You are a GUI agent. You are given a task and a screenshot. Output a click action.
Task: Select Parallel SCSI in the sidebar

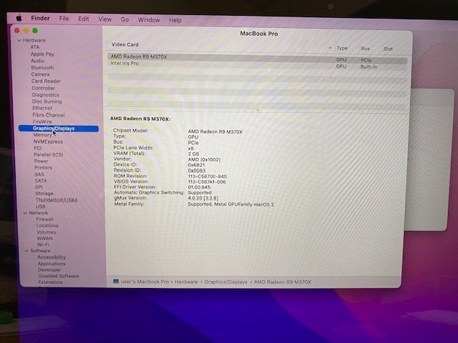coord(49,154)
